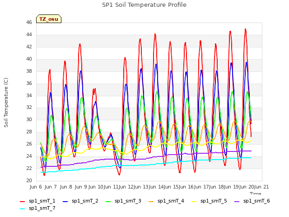Click the Jun 7 x-axis label
The width and height of the screenshot is (289, 217).
pyautogui.click(x=51, y=187)
